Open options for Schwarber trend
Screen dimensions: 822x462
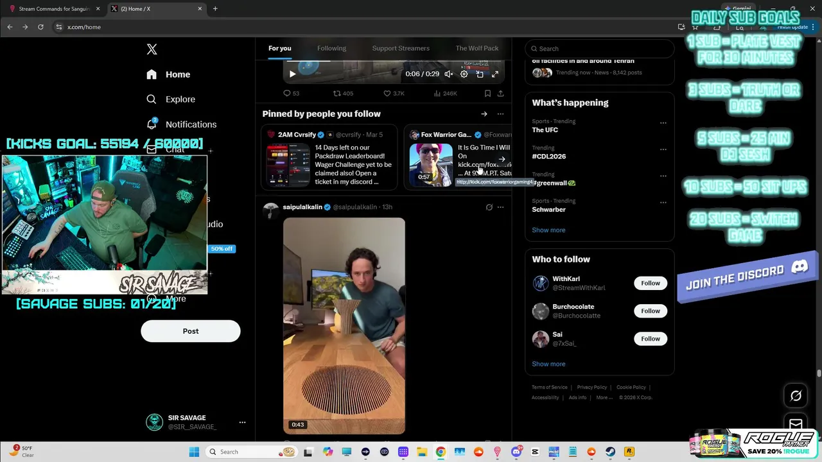click(x=663, y=203)
